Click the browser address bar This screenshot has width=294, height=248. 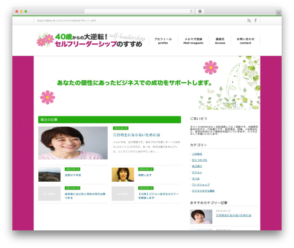[x=139, y=11]
